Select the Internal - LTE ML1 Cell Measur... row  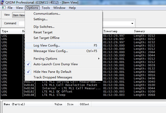83,88
